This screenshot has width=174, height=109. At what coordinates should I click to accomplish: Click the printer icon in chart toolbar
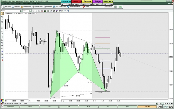point(54,11)
